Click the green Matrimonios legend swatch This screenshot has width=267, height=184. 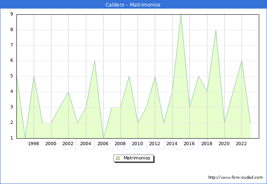point(117,158)
